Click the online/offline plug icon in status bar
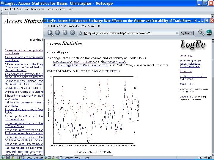 [200, 158]
